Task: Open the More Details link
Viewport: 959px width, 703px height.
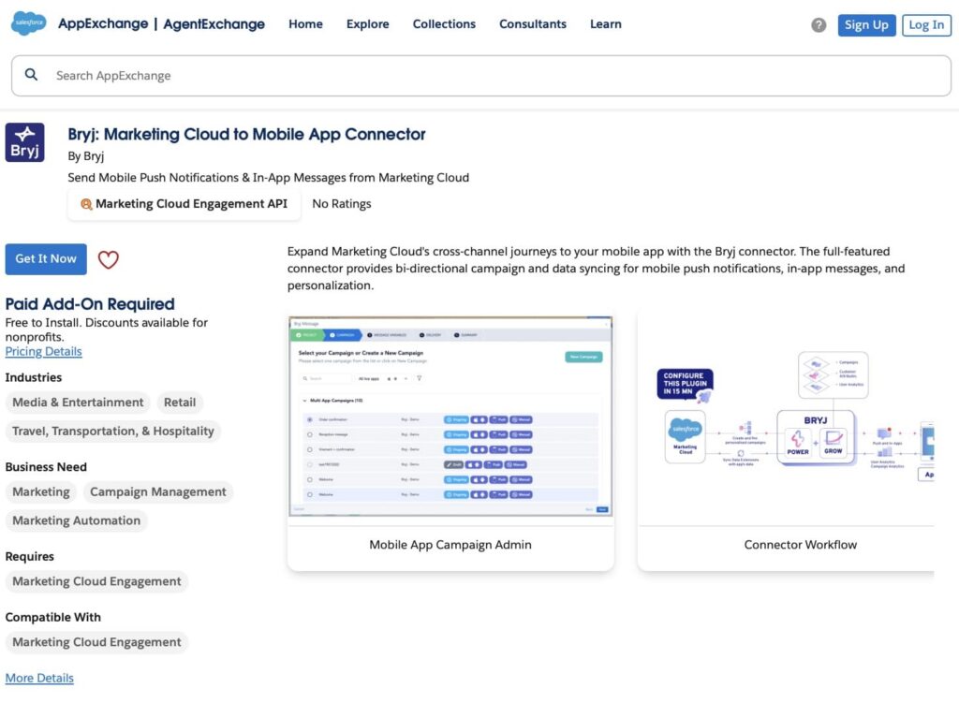Action: point(39,678)
